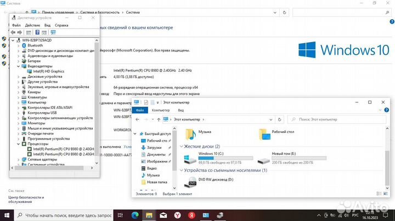Click Панель управления in the System breadcrumb

pos(58,12)
